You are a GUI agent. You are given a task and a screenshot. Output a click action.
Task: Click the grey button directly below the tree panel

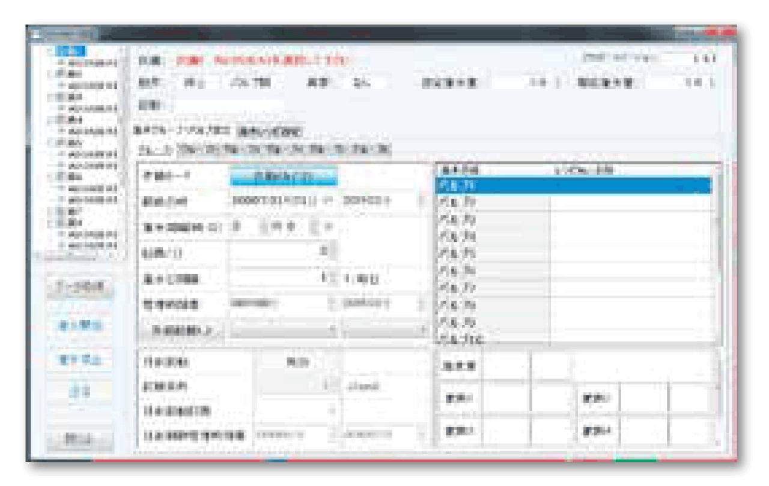point(80,287)
